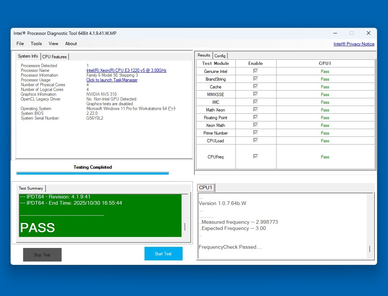This screenshot has height=296, width=388.
Task: Open the Tools menu
Action: pyautogui.click(x=36, y=44)
